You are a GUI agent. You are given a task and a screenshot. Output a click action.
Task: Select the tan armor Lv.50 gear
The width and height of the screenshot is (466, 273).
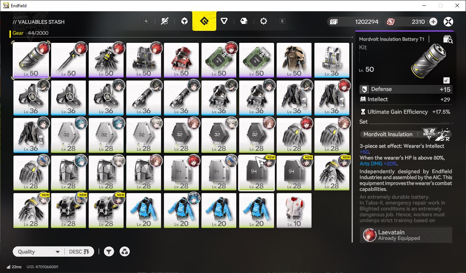pos(294,60)
